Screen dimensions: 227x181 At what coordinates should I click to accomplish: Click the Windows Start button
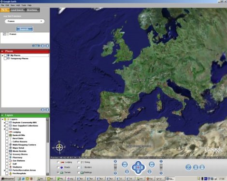pos(8,179)
